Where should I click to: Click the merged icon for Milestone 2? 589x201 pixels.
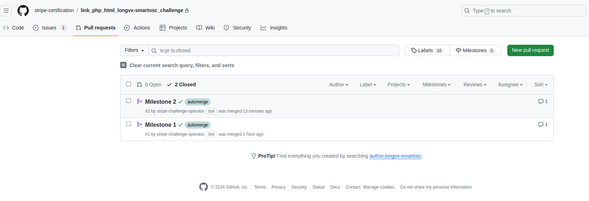point(139,101)
